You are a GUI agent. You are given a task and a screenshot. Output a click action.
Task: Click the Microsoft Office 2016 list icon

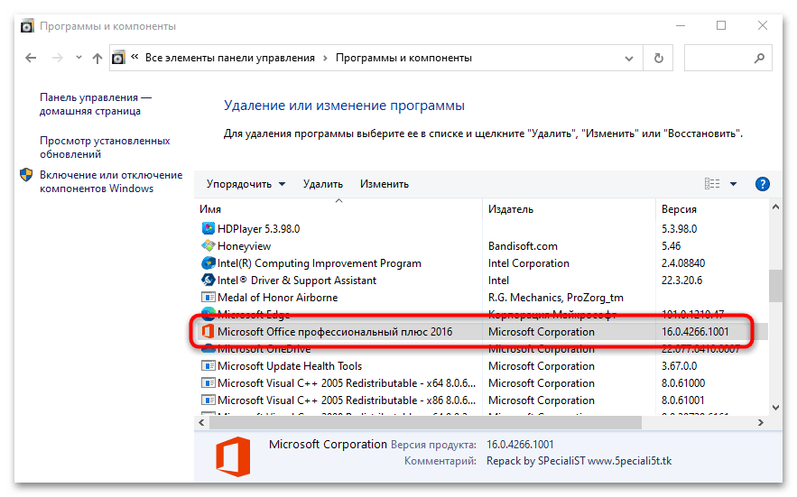209,332
